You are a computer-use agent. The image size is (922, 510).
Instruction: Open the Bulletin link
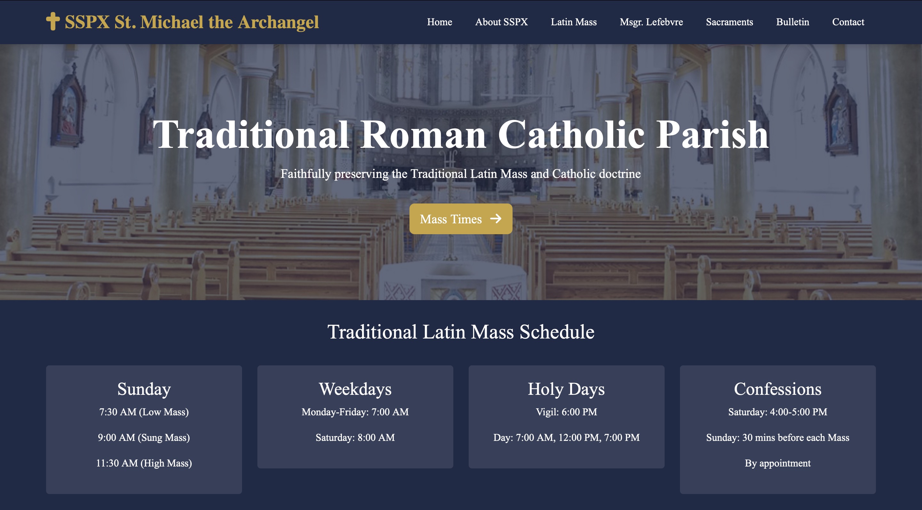pyautogui.click(x=792, y=22)
